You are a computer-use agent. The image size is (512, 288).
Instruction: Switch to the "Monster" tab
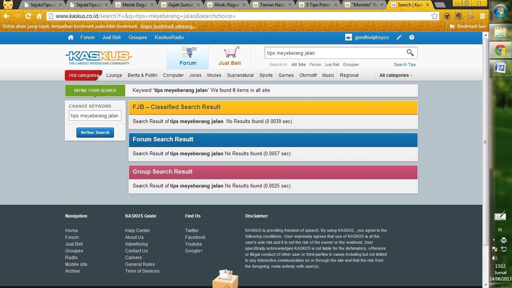(361, 5)
